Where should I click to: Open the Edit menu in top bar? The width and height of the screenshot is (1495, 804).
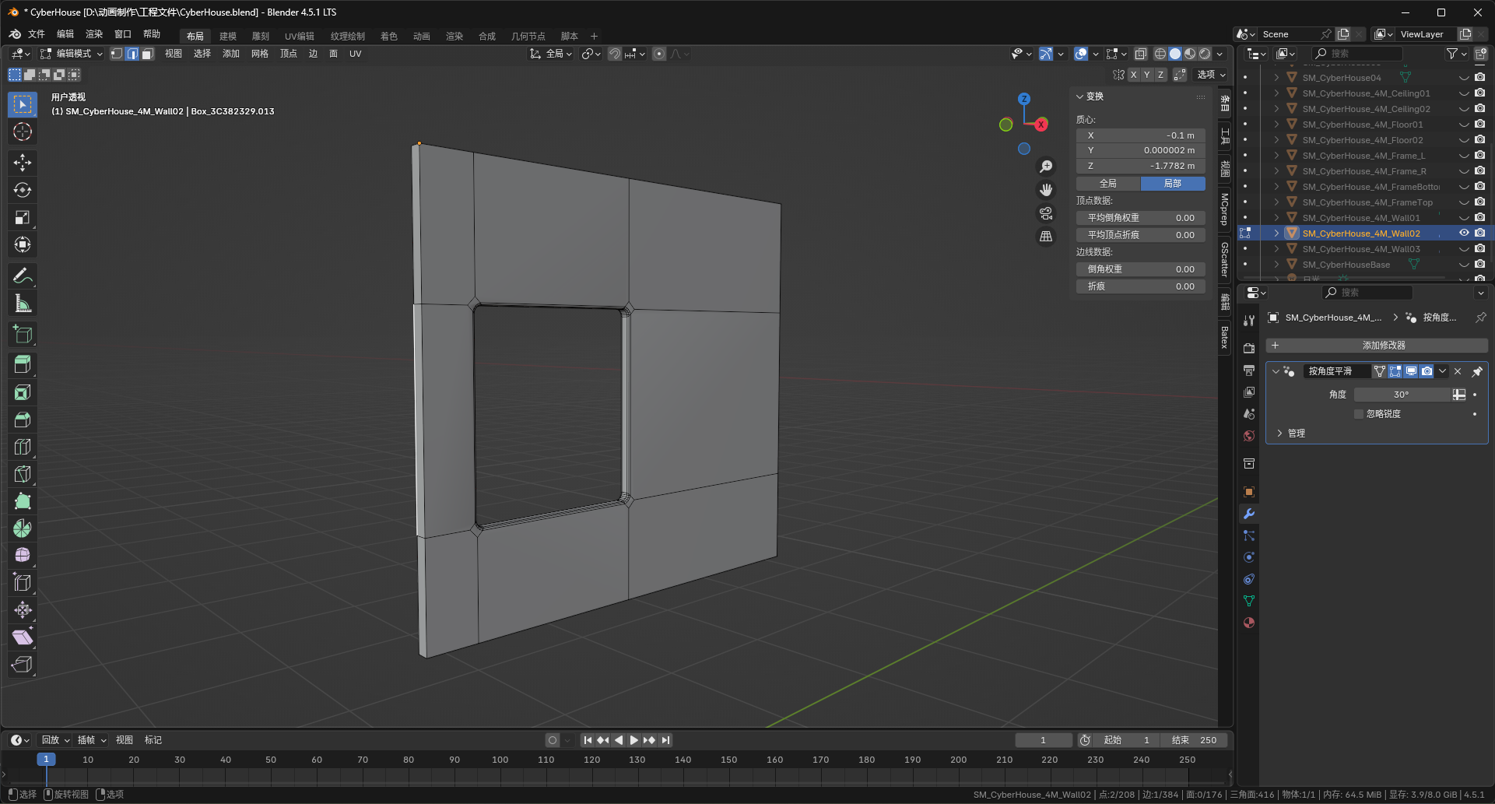pyautogui.click(x=65, y=34)
